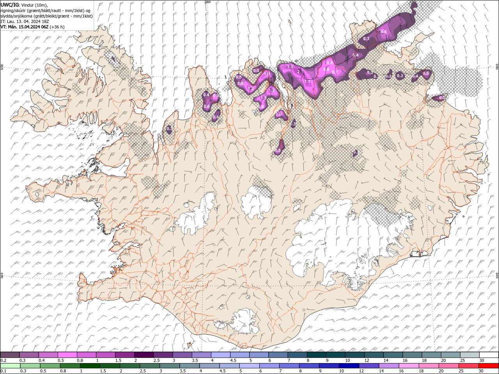499x374 pixels.
Task: Pick the lavender 4 swatch on the snow scale
Action: coord(220,355)
